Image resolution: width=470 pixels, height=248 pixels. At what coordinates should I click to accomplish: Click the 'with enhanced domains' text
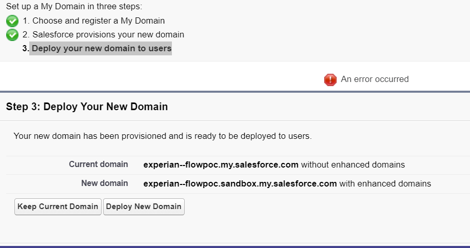(385, 183)
